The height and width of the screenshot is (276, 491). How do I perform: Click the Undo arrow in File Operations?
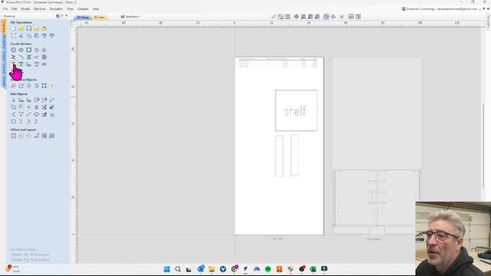[44, 36]
